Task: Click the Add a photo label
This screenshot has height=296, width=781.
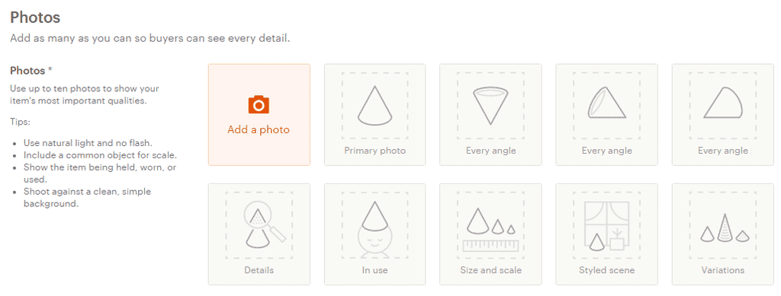Action: pyautogui.click(x=259, y=129)
